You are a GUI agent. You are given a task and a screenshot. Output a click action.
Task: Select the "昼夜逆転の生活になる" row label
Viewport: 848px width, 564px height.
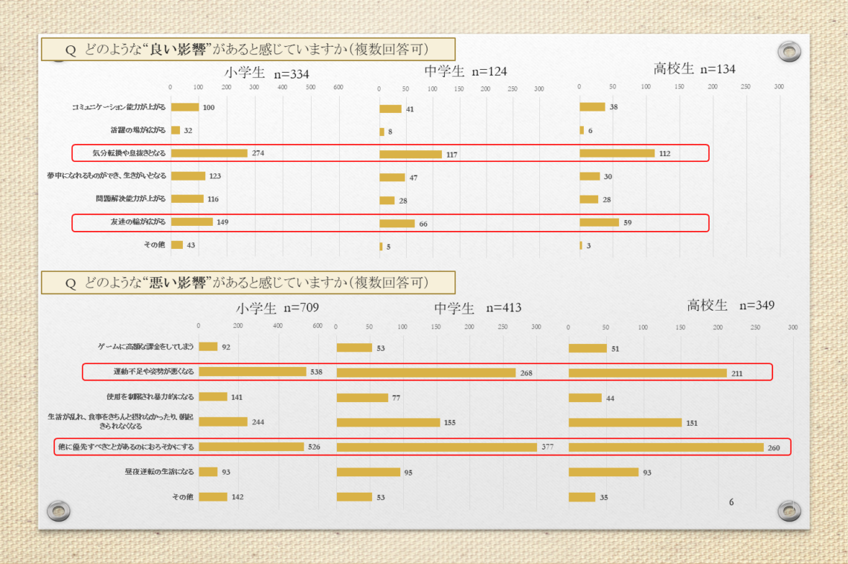click(x=159, y=472)
